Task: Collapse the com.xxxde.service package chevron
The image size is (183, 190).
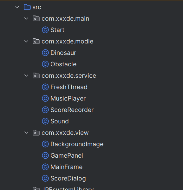Action: tap(26, 75)
